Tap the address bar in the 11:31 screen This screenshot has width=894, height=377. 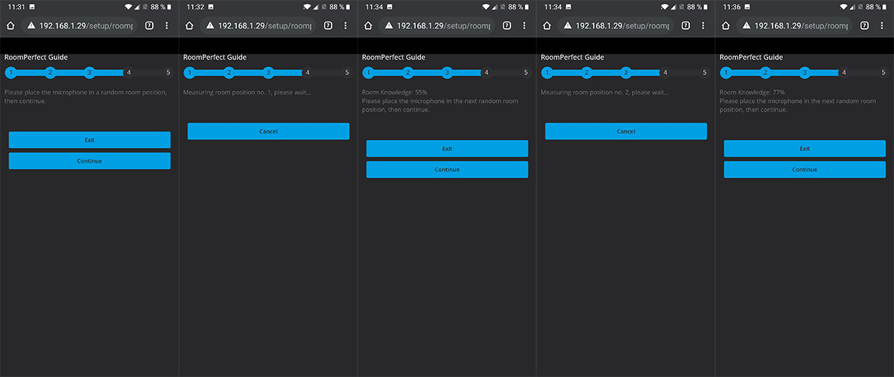pos(79,25)
